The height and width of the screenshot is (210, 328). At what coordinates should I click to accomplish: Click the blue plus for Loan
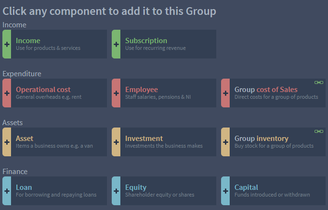pyautogui.click(x=7, y=191)
